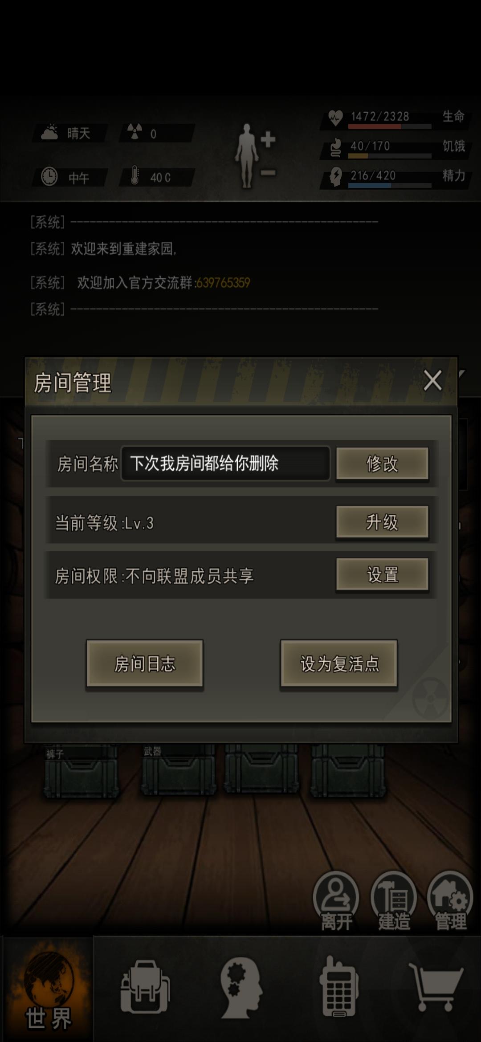Tap the 离开 leave room icon
This screenshot has height=1042, width=481.
pyautogui.click(x=336, y=900)
